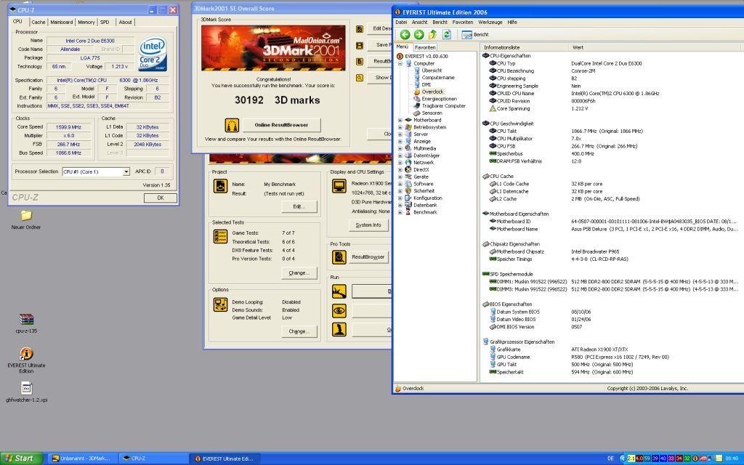Select Sensoren in the EVEREST tree
This screenshot has width=744, height=465.
pos(432,113)
